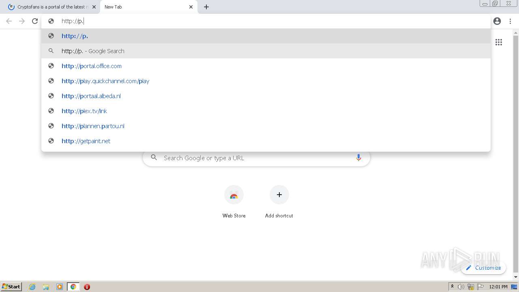Open the Windows Start menu
Viewport: 519px width, 292px height.
click(11, 286)
